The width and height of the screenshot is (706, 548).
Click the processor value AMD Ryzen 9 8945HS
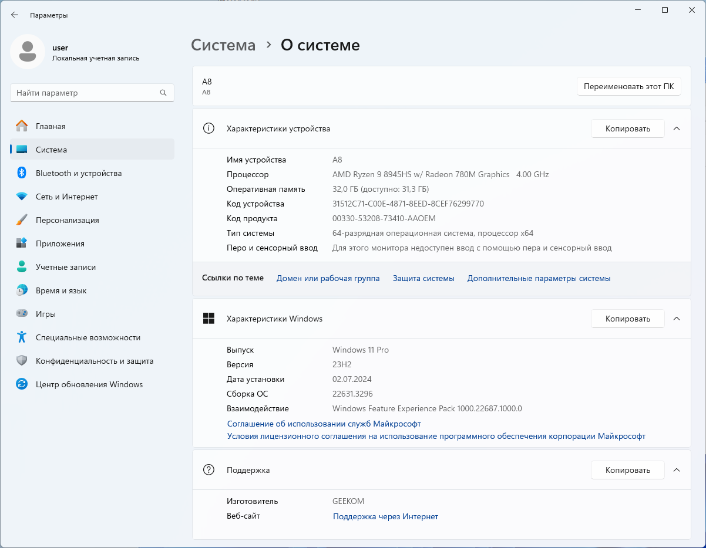click(x=441, y=174)
